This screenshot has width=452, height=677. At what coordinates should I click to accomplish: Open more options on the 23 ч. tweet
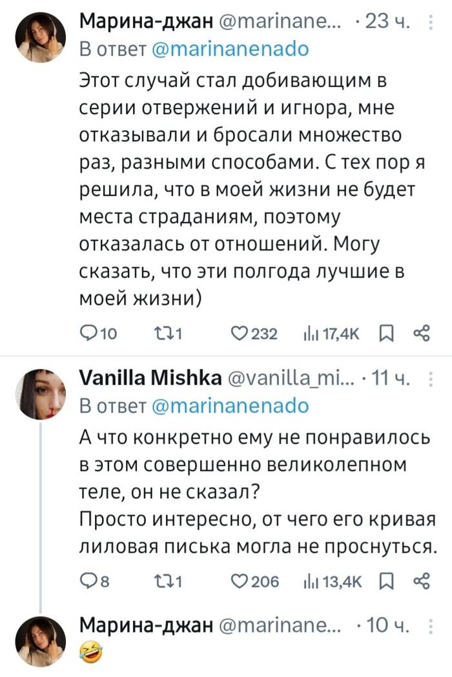click(x=431, y=25)
